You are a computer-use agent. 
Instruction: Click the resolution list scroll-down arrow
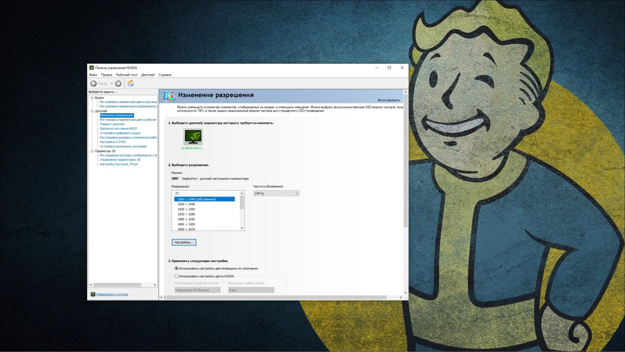pos(242,228)
